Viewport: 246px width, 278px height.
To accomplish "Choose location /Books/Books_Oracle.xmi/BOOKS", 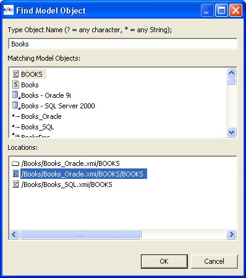I will (70, 163).
